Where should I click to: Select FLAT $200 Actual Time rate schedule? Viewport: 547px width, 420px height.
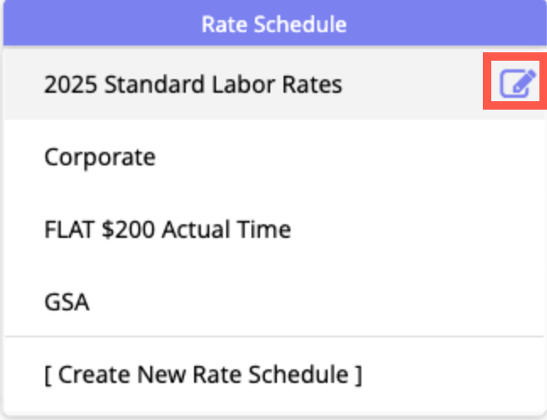pyautogui.click(x=167, y=229)
